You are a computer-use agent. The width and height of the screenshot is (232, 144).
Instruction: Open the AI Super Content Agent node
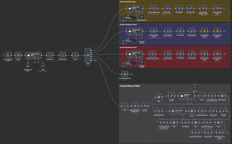point(34,55)
